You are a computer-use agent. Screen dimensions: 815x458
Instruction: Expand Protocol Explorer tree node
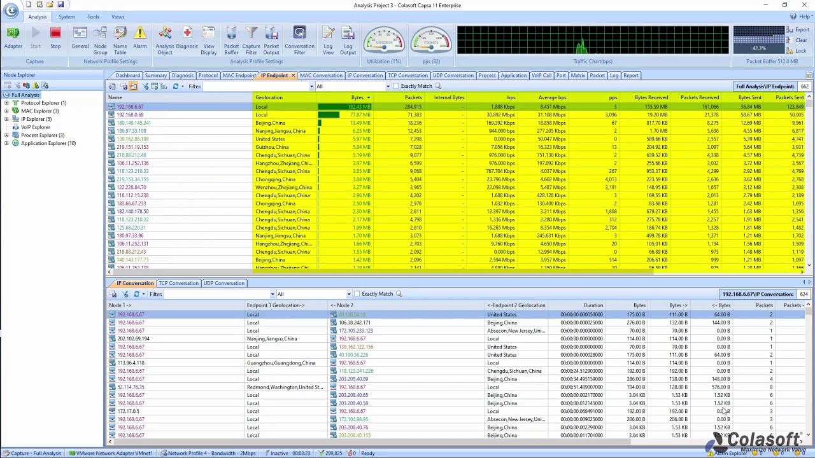coord(6,103)
